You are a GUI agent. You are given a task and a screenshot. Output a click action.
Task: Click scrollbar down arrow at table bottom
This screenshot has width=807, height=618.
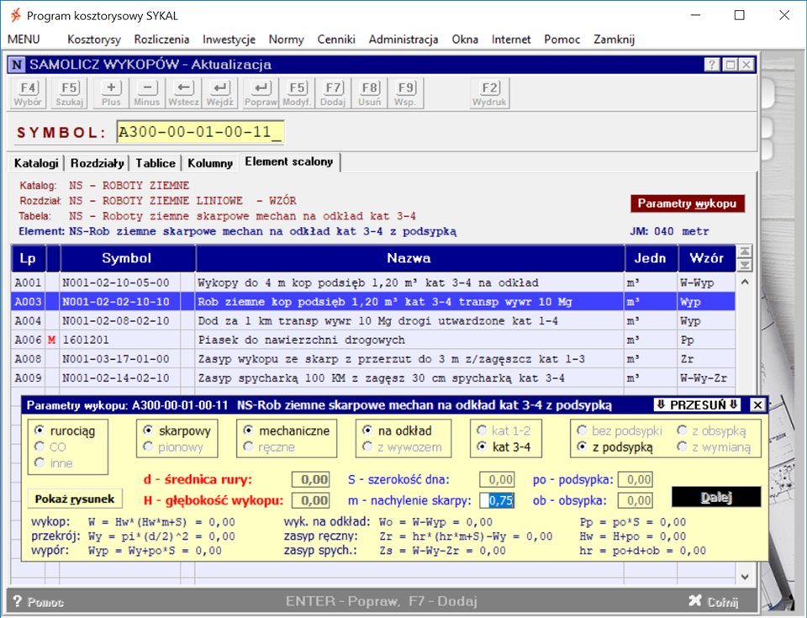pos(744,577)
